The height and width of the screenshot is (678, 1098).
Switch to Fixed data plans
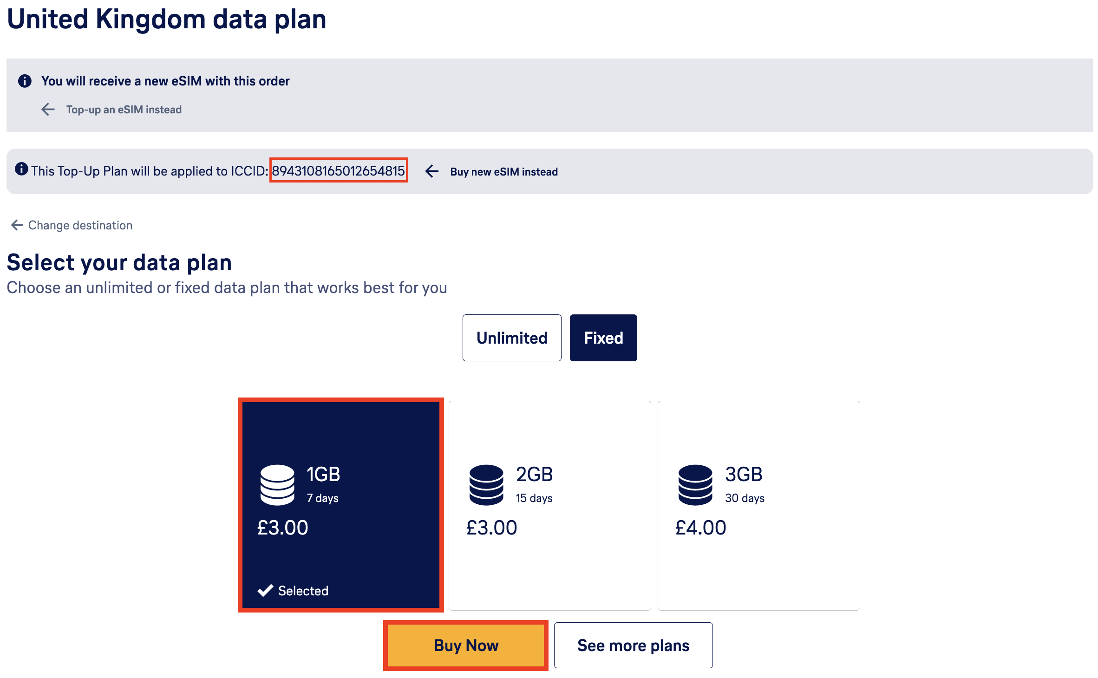[603, 338]
